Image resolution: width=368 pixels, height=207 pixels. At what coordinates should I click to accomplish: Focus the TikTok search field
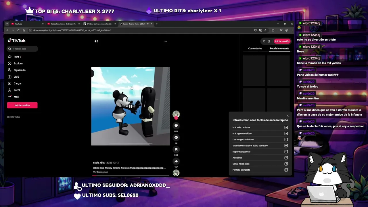(22, 49)
